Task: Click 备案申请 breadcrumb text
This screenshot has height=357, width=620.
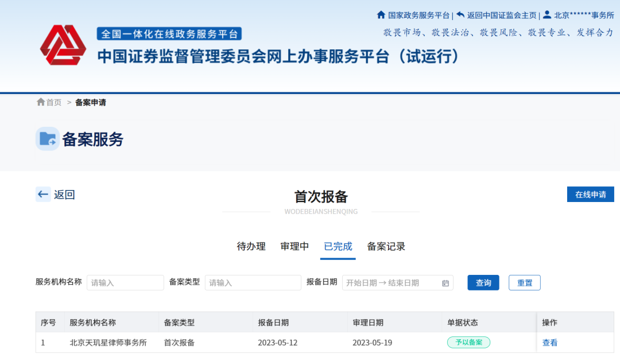Action: (91, 102)
